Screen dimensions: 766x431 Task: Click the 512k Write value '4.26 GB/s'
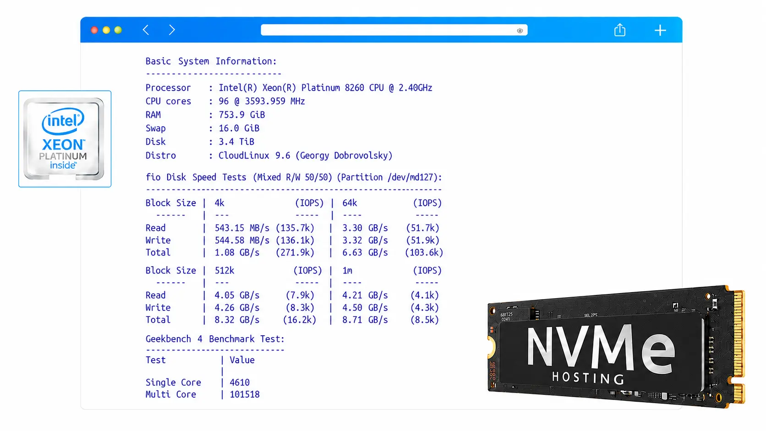coord(237,308)
